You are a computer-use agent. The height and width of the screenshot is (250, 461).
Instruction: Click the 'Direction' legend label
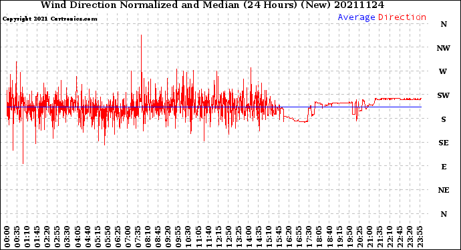pyautogui.click(x=402, y=17)
